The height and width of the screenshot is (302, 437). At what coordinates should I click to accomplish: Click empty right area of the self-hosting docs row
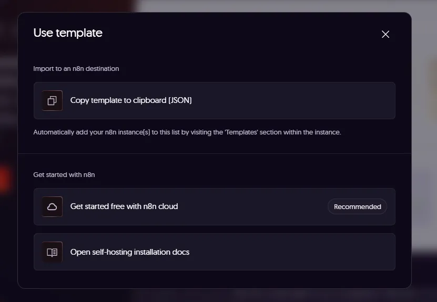tap(292, 252)
